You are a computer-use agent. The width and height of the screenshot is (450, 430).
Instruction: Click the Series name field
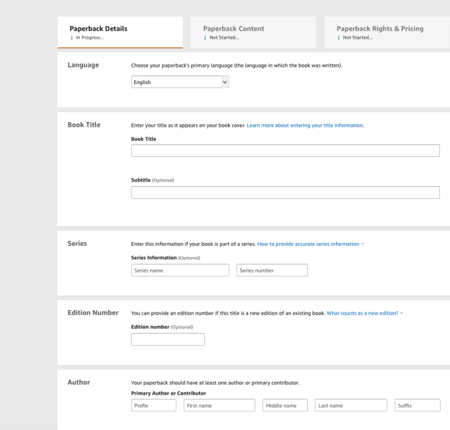click(180, 270)
